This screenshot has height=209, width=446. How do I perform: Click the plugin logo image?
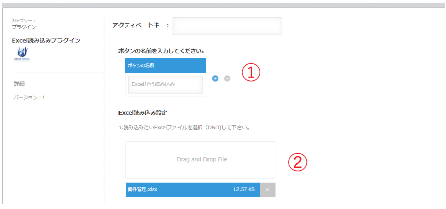[22, 54]
